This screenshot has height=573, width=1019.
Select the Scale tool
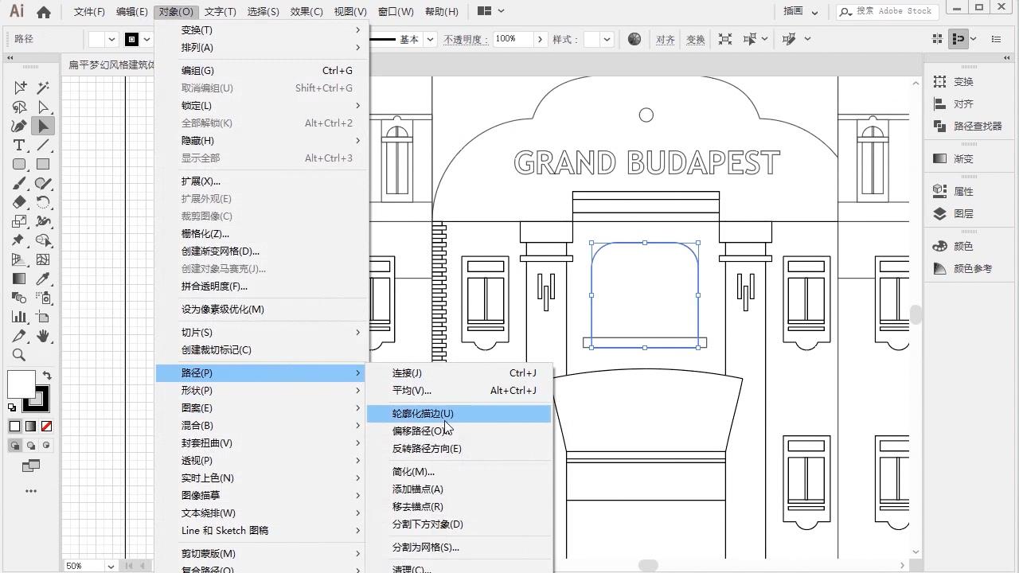point(19,221)
